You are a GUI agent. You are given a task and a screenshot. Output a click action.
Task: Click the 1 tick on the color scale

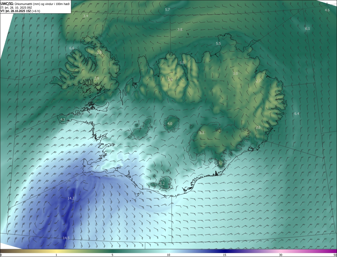pyautogui.click(x=56, y=255)
